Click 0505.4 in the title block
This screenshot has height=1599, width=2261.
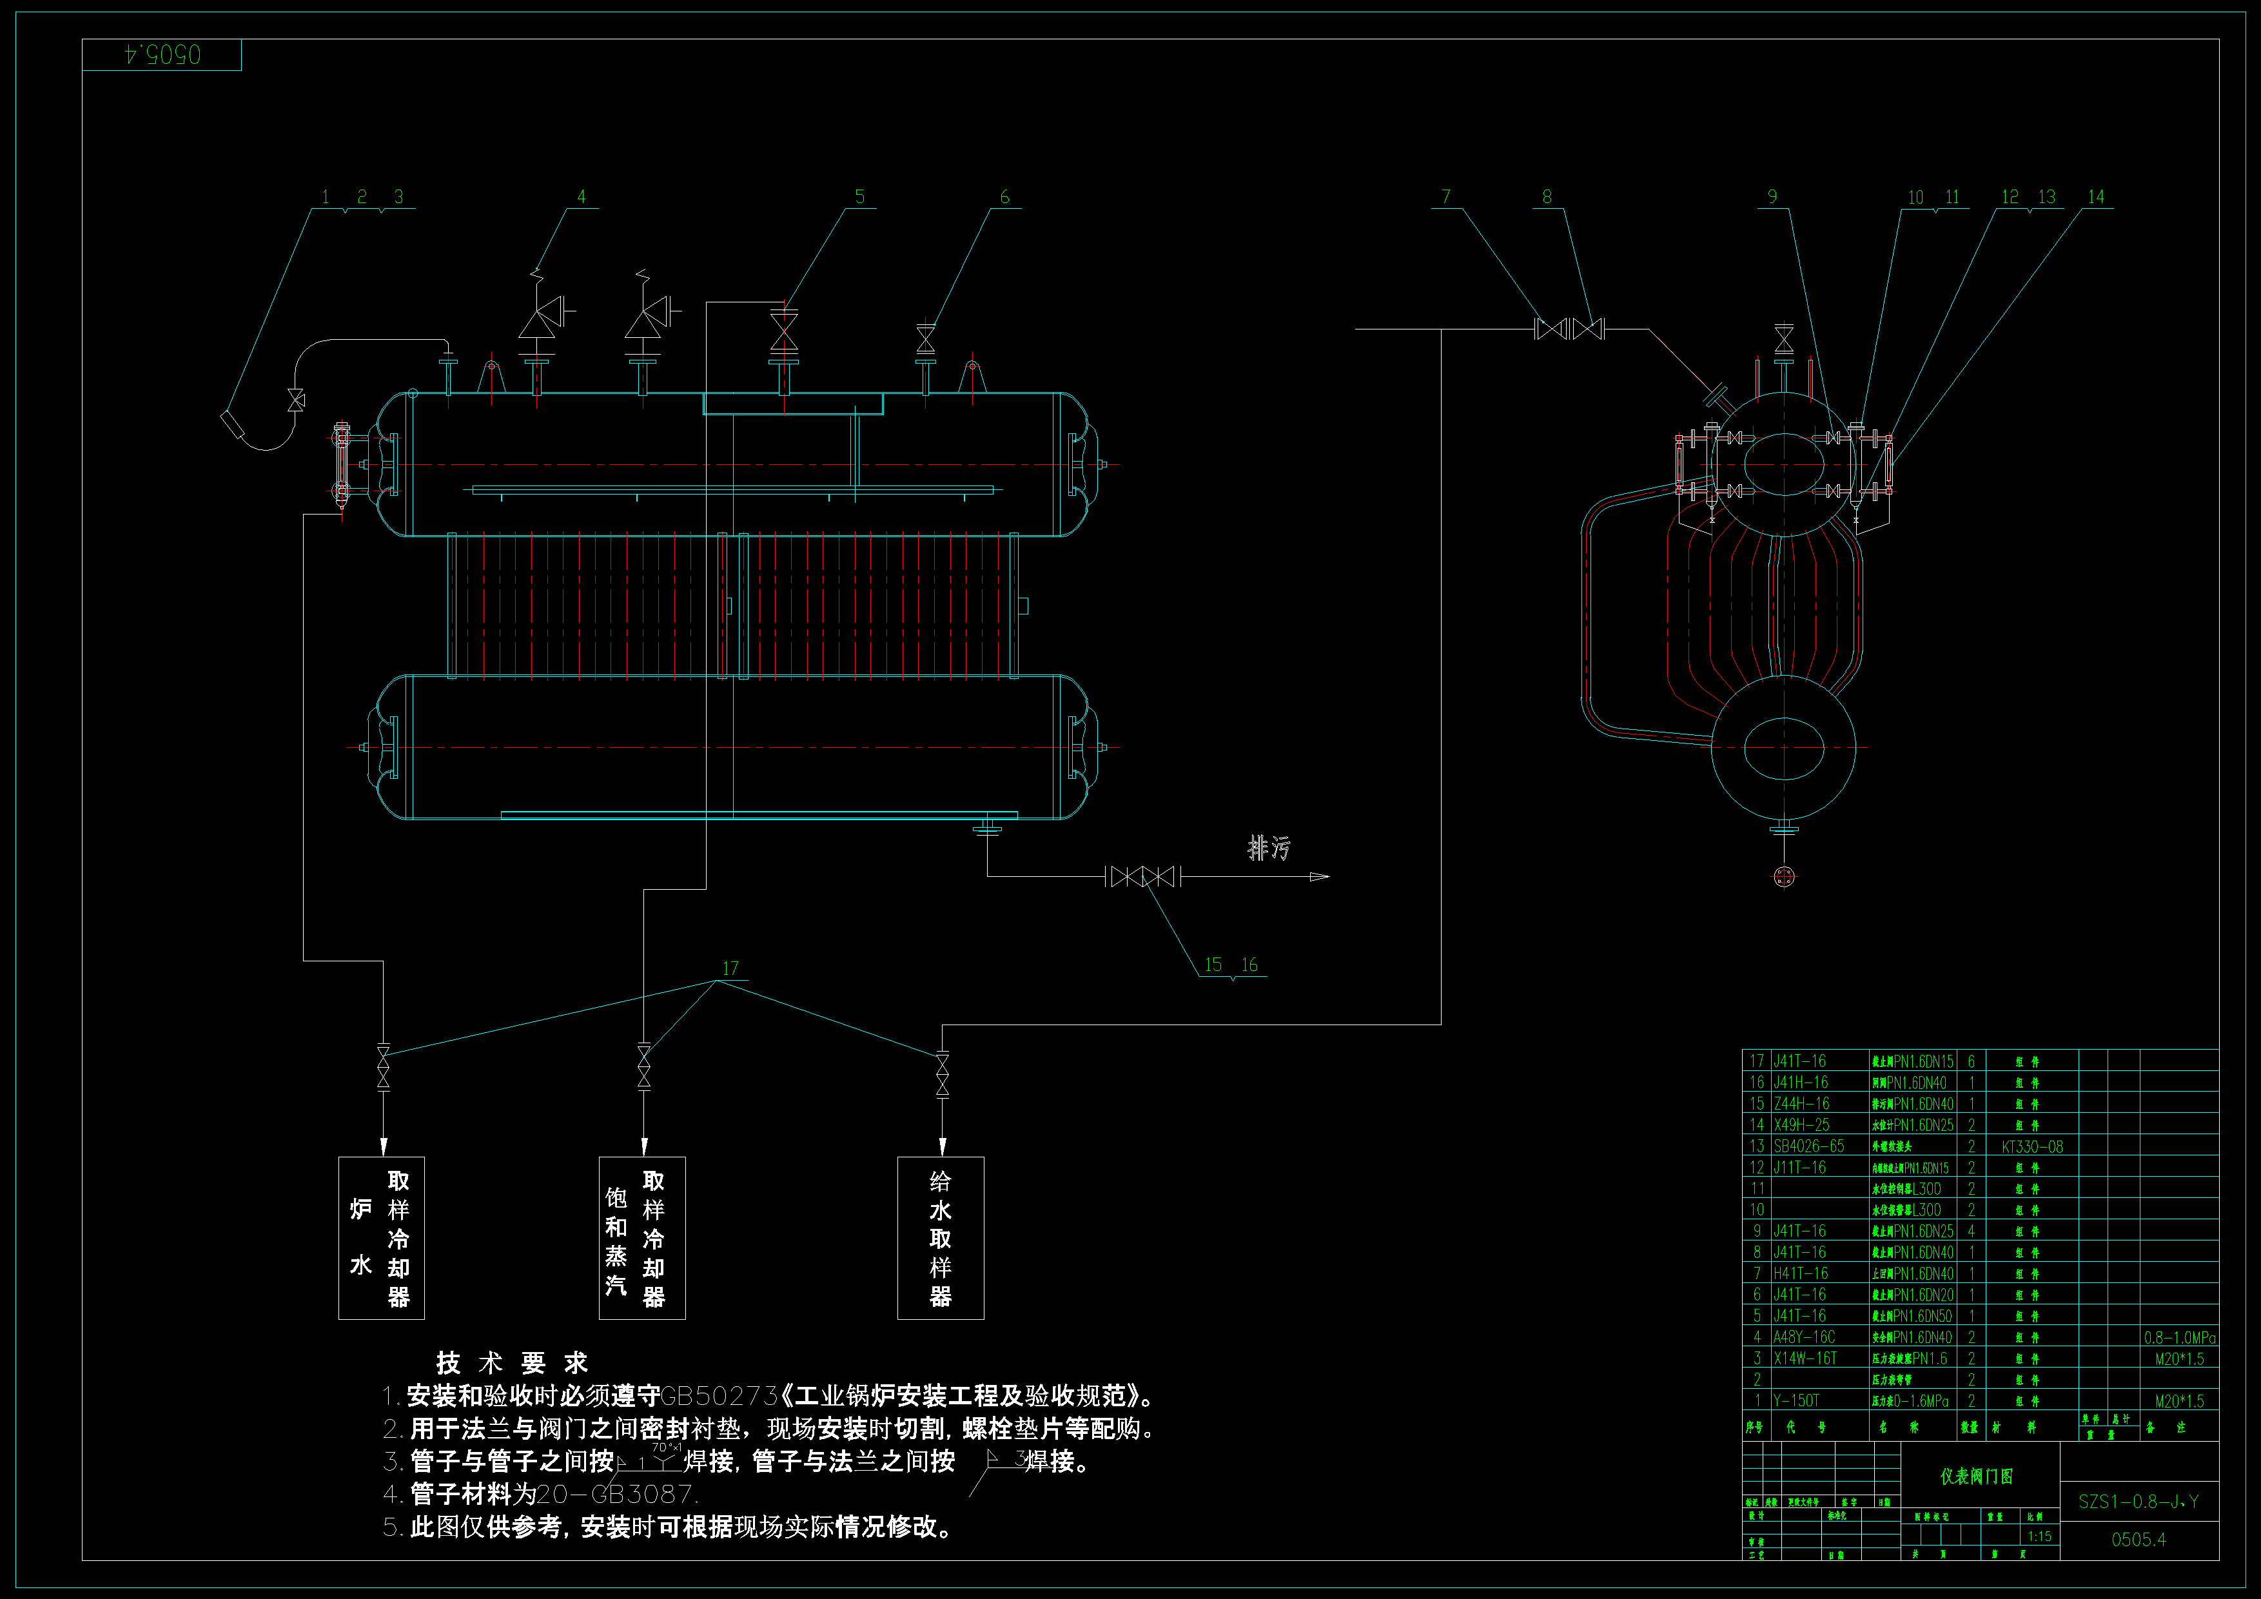(2139, 1539)
